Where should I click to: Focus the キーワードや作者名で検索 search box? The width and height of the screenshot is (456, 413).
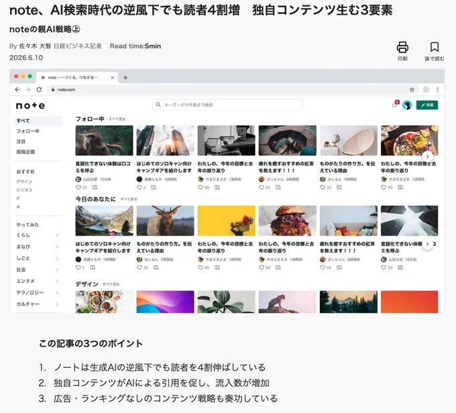(227, 105)
